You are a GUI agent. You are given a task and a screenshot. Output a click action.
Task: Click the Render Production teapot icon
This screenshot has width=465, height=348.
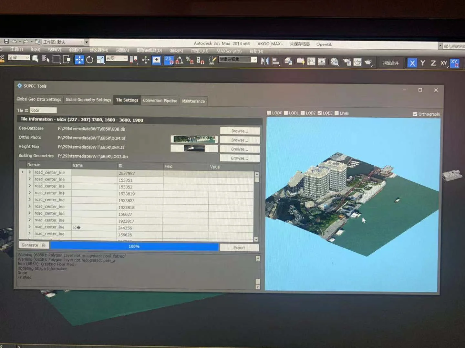click(368, 62)
